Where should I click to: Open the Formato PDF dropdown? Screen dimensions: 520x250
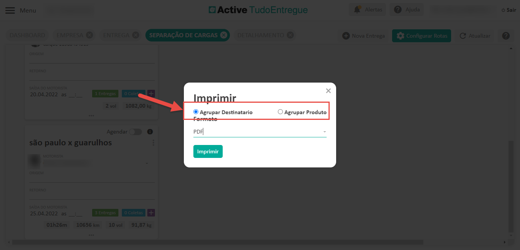point(260,132)
